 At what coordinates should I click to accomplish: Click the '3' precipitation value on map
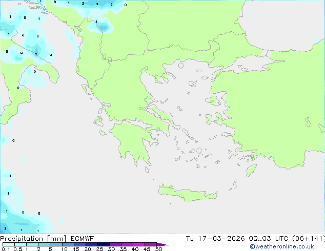click(6, 228)
